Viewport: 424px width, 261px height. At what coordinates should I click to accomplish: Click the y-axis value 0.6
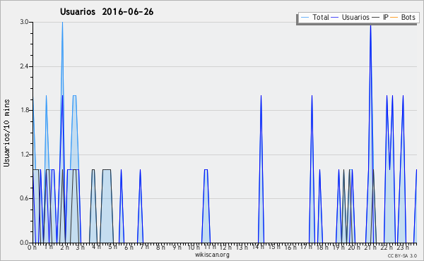[x=24, y=198]
